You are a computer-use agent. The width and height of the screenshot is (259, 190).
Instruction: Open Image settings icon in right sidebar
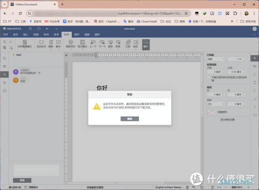click(255, 74)
